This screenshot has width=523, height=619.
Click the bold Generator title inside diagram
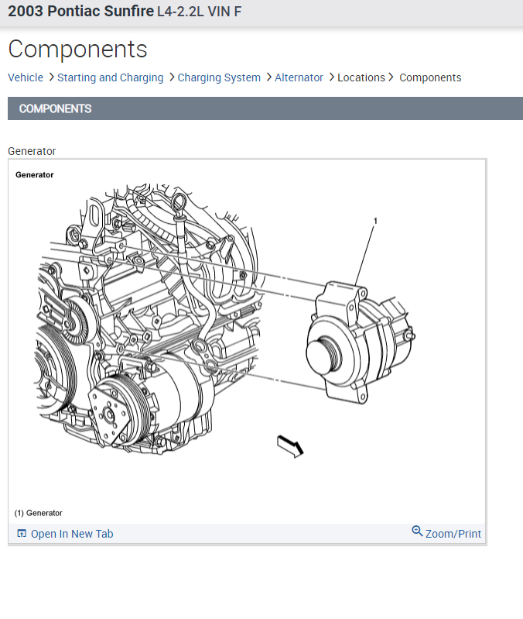pyautogui.click(x=34, y=175)
